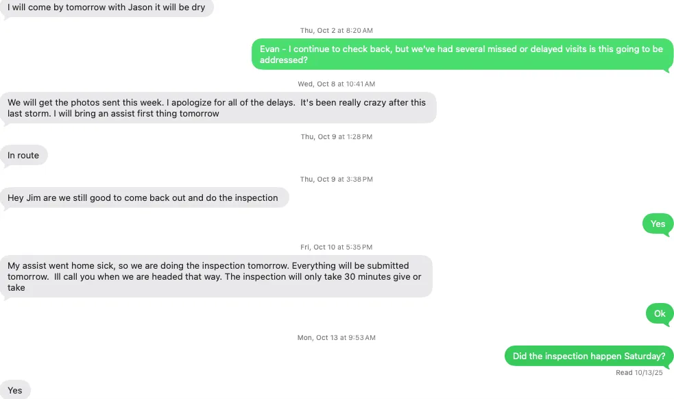674x399 pixels.
Task: Click the 'We will get the photos' message
Action: 217,108
